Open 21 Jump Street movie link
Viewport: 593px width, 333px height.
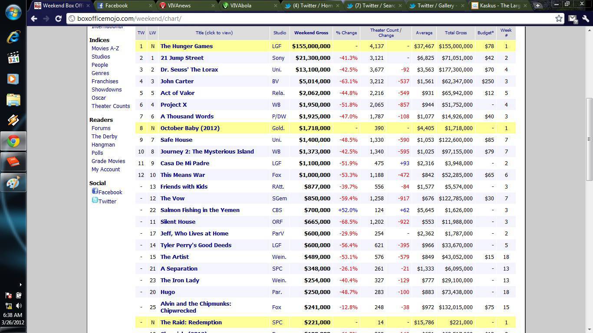pyautogui.click(x=182, y=58)
